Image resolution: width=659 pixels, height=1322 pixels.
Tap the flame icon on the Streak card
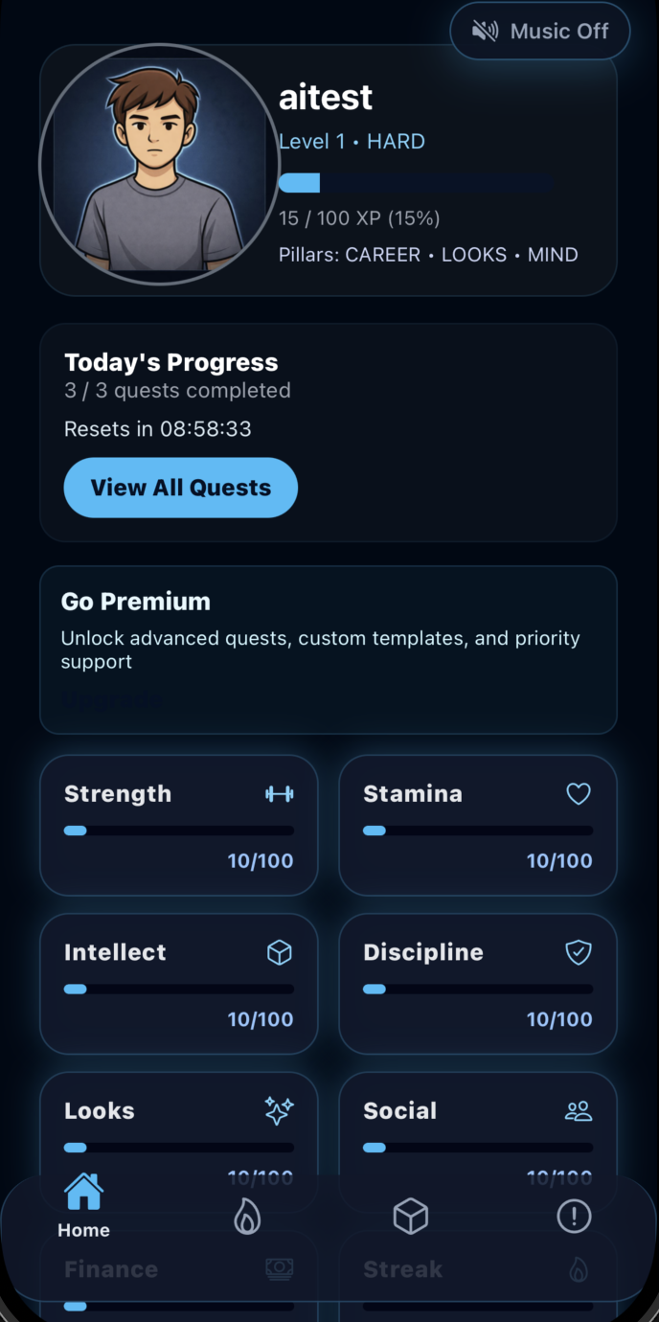tap(579, 1268)
